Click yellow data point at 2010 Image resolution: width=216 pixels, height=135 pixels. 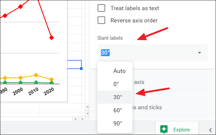[x=36, y=75]
